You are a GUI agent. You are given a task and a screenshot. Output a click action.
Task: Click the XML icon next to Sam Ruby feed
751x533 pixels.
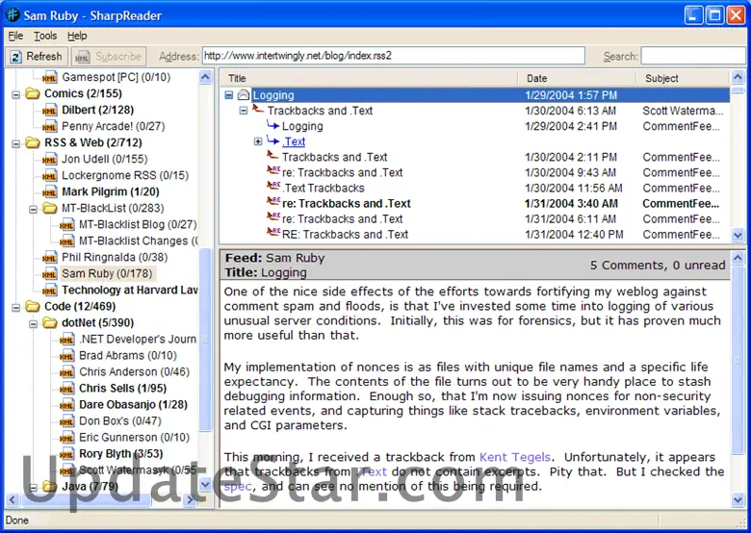click(50, 273)
